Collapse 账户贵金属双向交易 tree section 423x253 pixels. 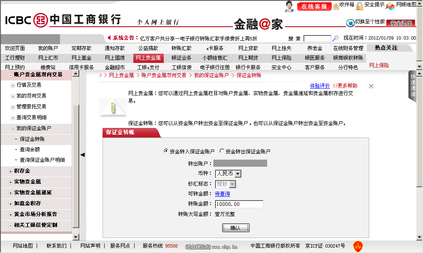10,75
